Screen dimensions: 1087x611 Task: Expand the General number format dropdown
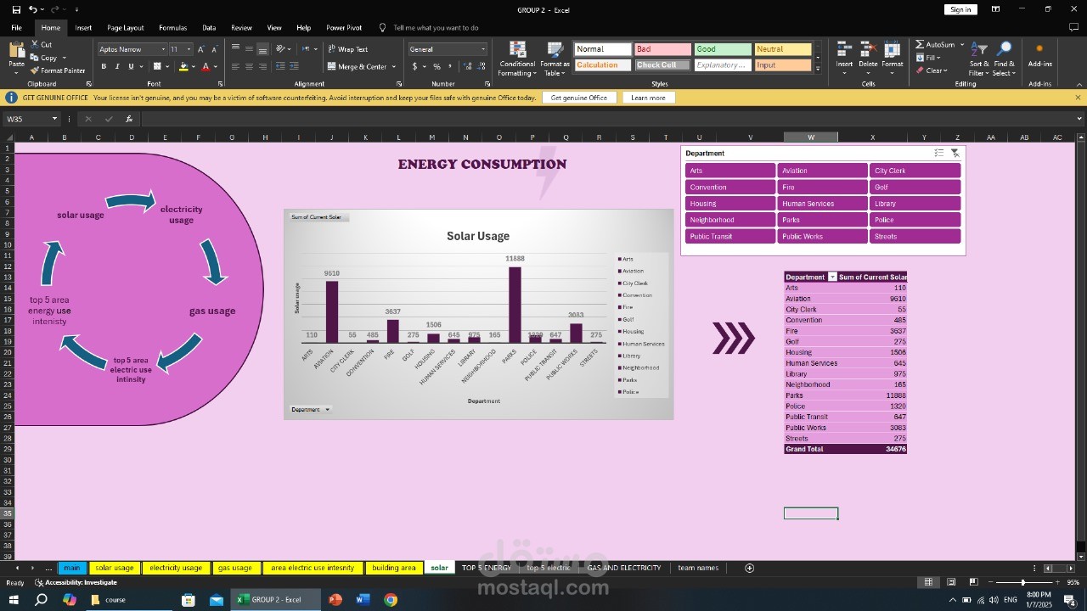click(x=483, y=49)
